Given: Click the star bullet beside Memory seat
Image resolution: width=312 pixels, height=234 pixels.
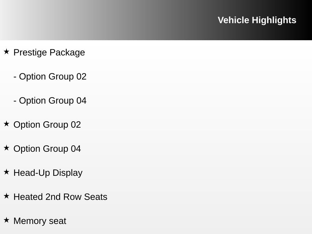Looking at the screenshot, I should click(6, 220).
